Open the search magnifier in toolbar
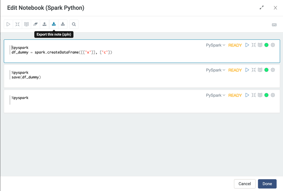Viewport: 283px width, 191px height. (x=74, y=24)
